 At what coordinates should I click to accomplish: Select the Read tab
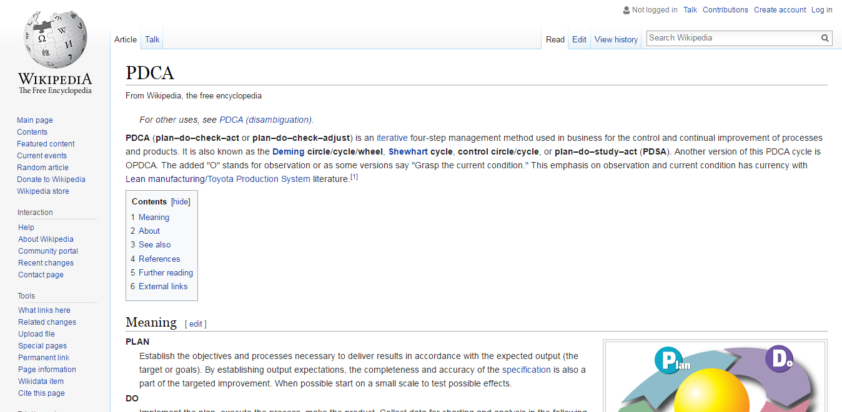pyautogui.click(x=555, y=39)
